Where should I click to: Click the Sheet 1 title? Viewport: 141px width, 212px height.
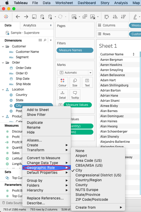click(x=108, y=46)
